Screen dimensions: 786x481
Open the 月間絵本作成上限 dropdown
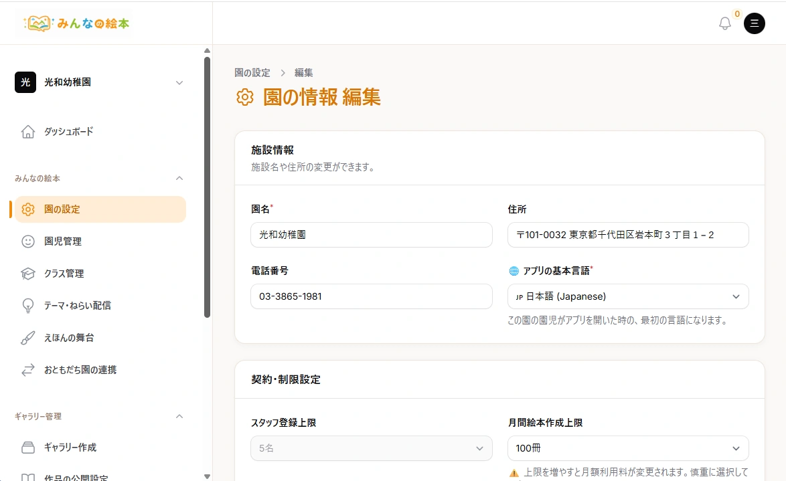(x=628, y=448)
